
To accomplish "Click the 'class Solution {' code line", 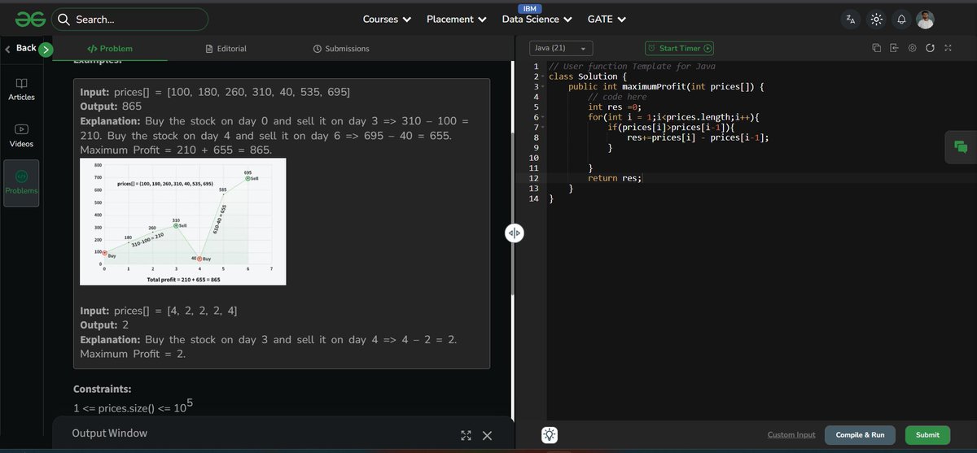I will [x=588, y=76].
